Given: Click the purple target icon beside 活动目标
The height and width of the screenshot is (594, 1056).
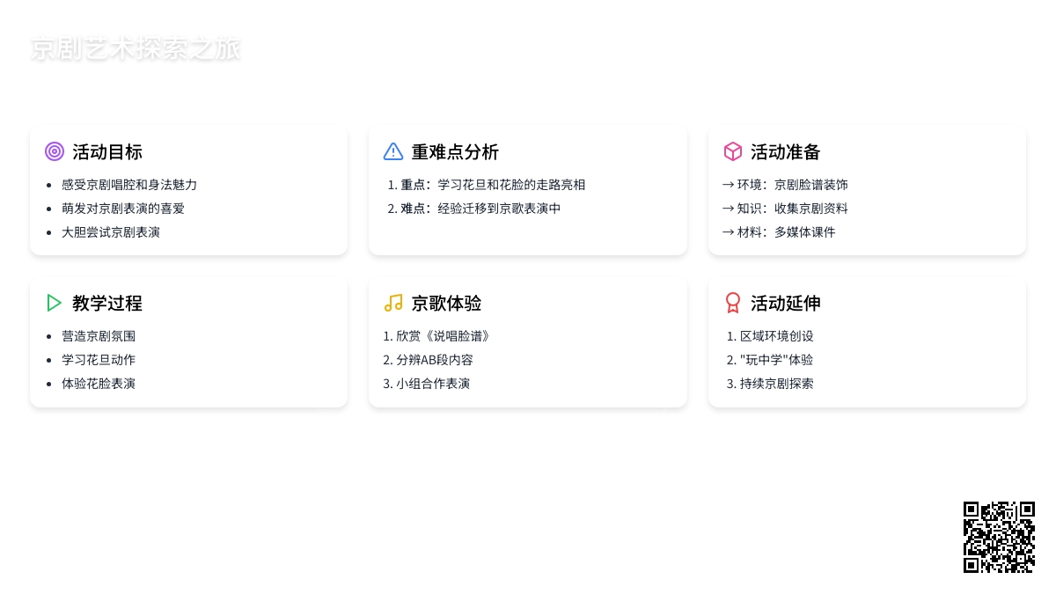Looking at the screenshot, I should coord(55,151).
